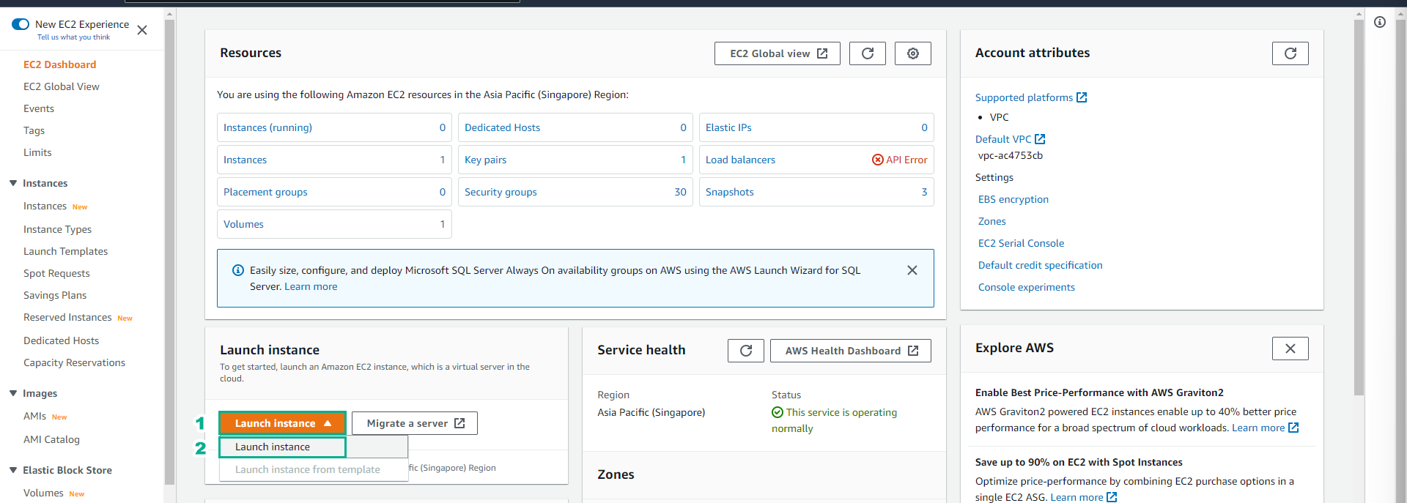Open Instances (running) resource tile
This screenshot has height=503, width=1407.
pos(334,127)
